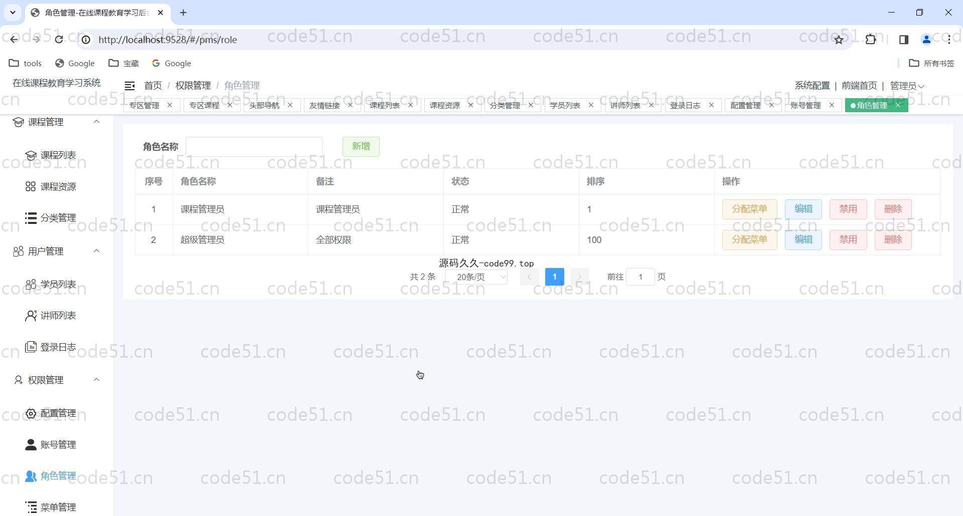Close the 专区管理 tab
This screenshot has height=516, width=963.
tap(170, 105)
